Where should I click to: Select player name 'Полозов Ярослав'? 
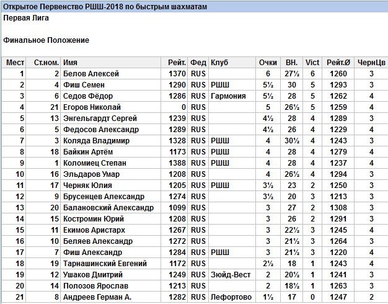point(96,285)
